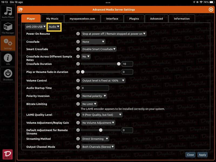The image size is (216, 162).
Task: Click the Close button
Action: coord(190,155)
